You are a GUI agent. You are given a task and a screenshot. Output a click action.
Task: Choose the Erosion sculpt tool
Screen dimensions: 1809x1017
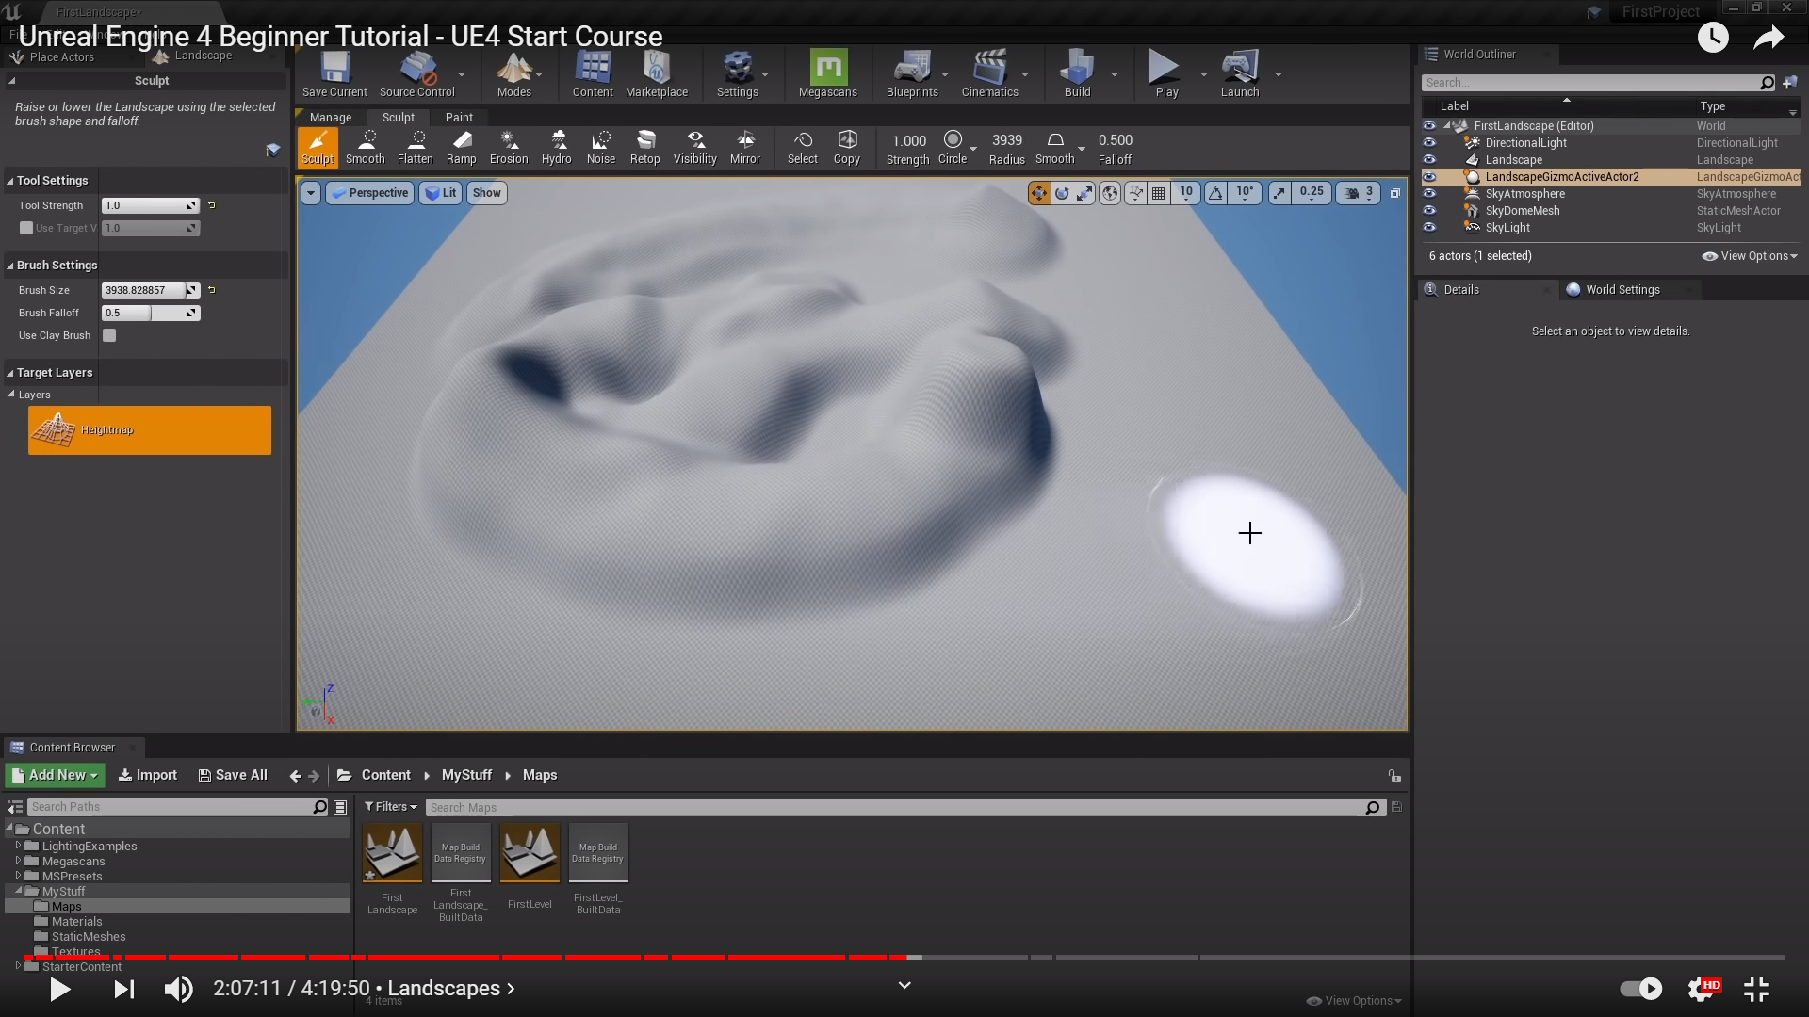[x=509, y=148]
